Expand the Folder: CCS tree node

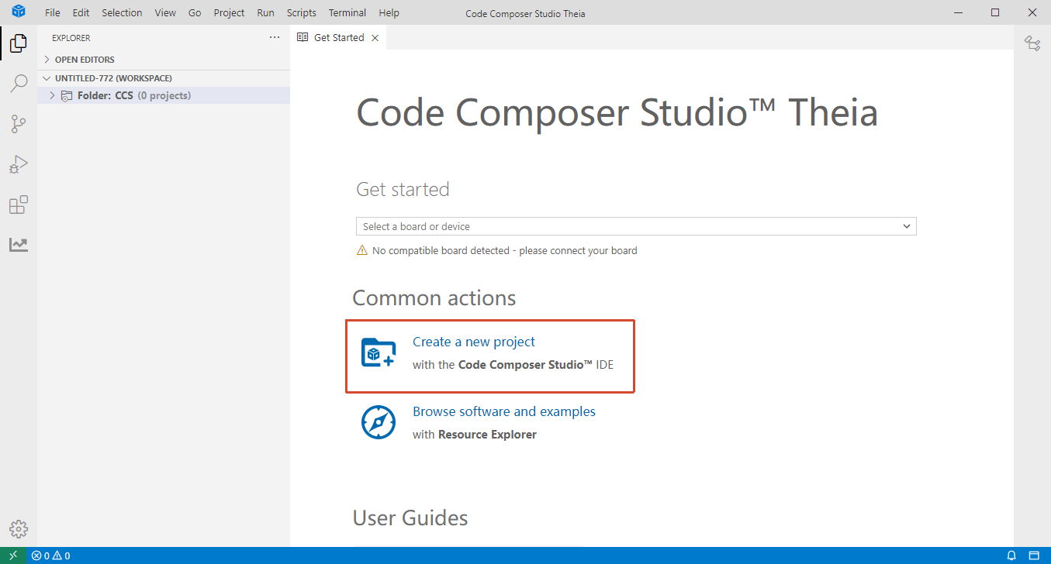point(52,96)
